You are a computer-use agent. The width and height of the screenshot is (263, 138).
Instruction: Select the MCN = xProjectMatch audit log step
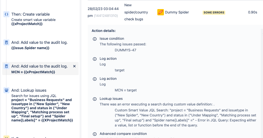(40, 69)
